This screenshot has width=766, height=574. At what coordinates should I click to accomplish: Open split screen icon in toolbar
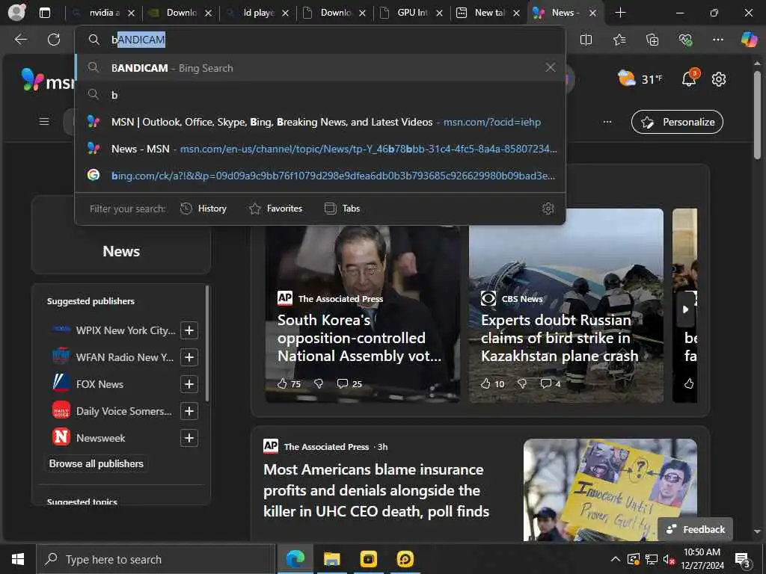586,40
